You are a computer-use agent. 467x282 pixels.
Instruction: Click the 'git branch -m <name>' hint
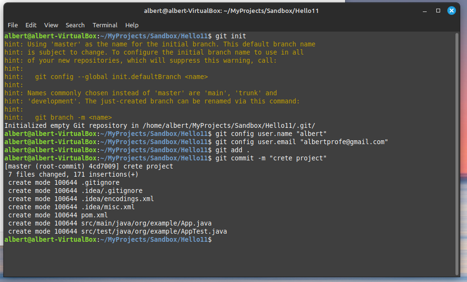(x=73, y=117)
